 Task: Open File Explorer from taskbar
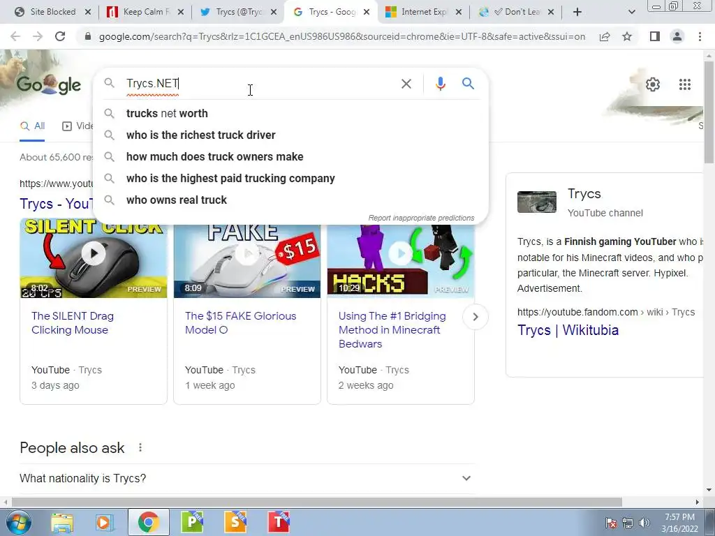62,522
